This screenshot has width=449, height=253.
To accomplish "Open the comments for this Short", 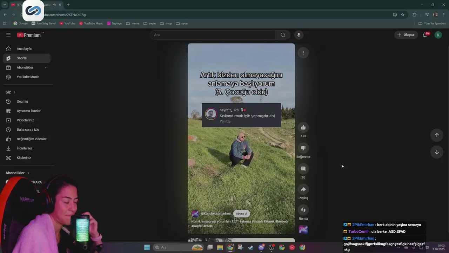I will 303,169.
